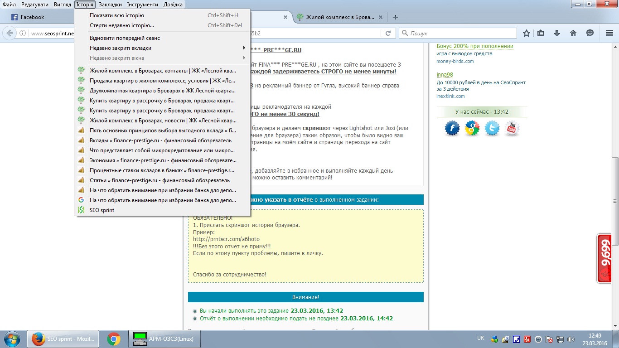
Task: Switch to APM-O3C3(Linux) taskbar window
Action: 164,339
